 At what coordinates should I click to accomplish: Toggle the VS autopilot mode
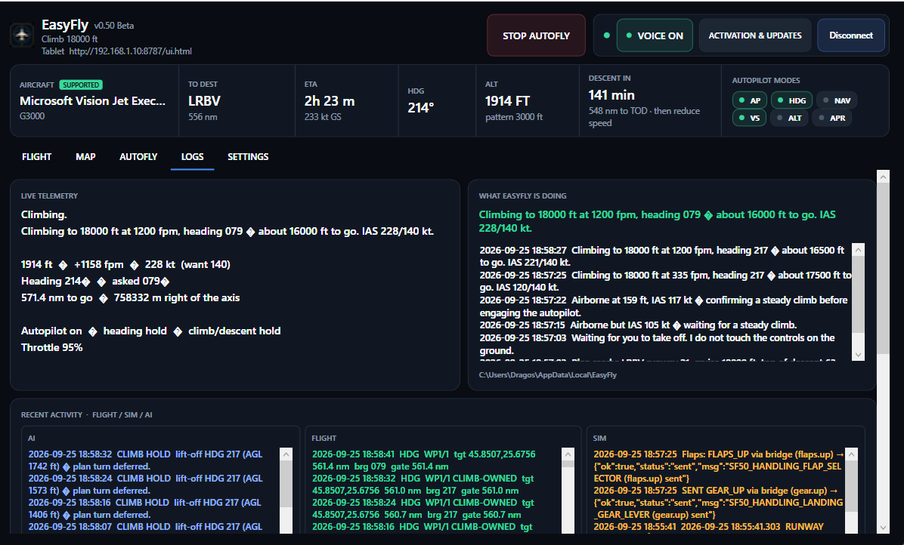click(749, 118)
